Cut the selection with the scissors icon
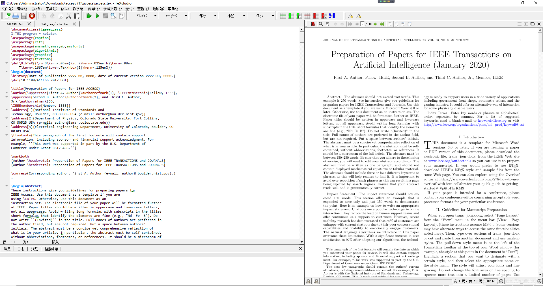Viewport: 543px width, 286px height. click(x=69, y=16)
